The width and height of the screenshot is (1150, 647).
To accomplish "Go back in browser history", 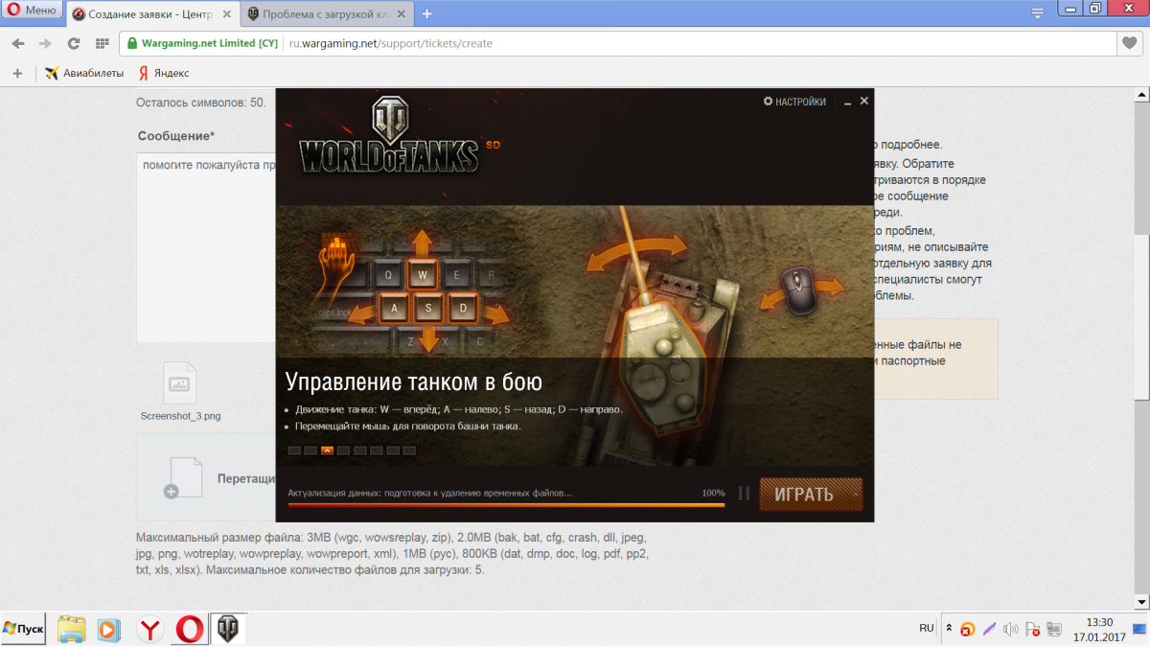I will pyautogui.click(x=18, y=43).
